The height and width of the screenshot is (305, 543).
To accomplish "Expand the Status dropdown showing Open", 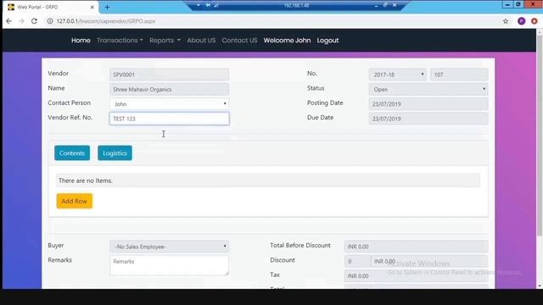I will click(x=428, y=89).
